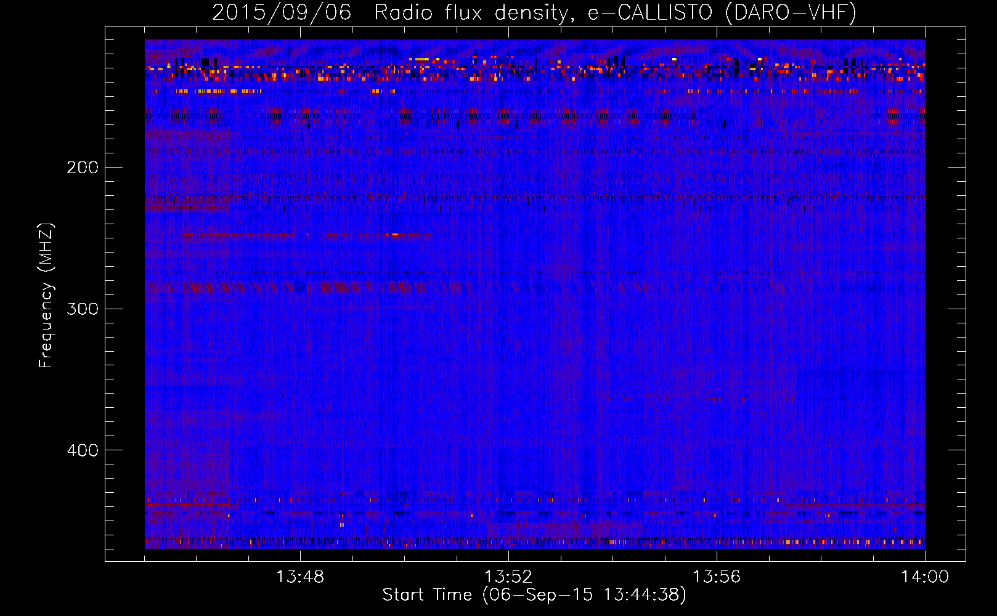Screen dimensions: 997x616
Task: Click the 300 frequency tick label
Action: coord(83,309)
